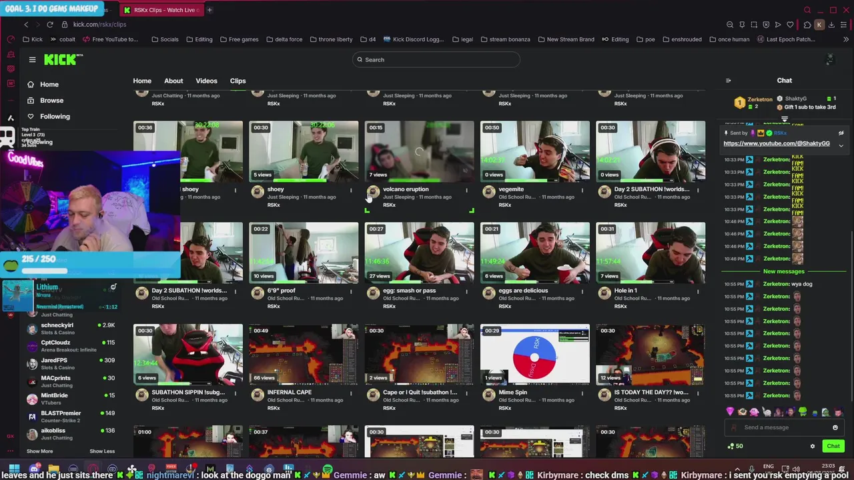The width and height of the screenshot is (854, 480).
Task: Click the K profile icon in browser toolbar
Action: click(819, 25)
